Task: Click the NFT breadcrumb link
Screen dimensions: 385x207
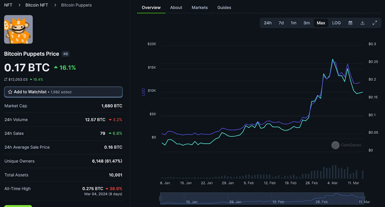Action: [x=8, y=5]
